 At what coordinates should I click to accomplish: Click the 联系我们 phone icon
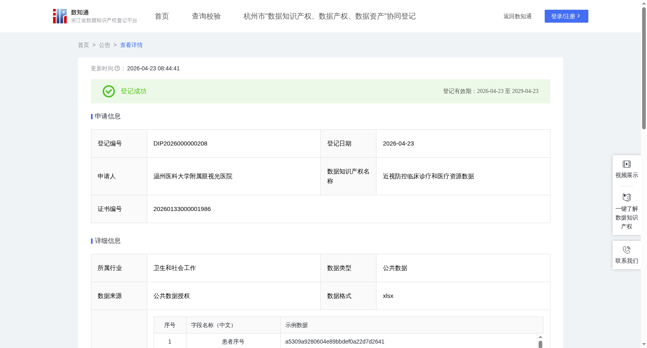pyautogui.click(x=626, y=250)
